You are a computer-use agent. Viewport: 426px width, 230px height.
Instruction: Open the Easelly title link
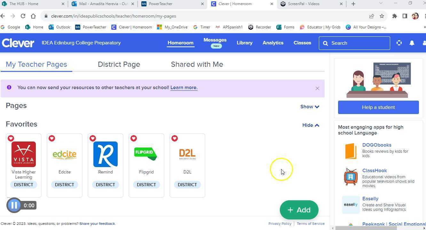[x=370, y=199]
